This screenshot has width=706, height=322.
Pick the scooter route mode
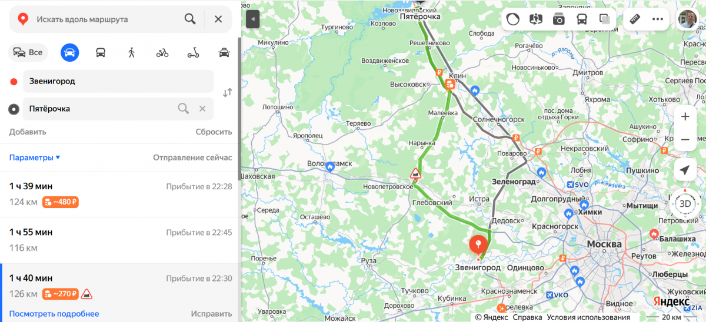193,52
